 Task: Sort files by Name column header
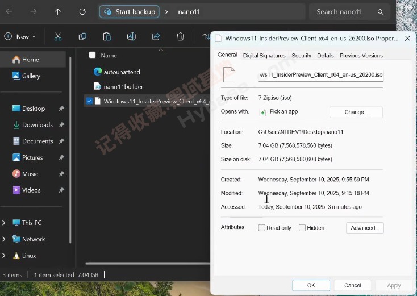[109, 55]
